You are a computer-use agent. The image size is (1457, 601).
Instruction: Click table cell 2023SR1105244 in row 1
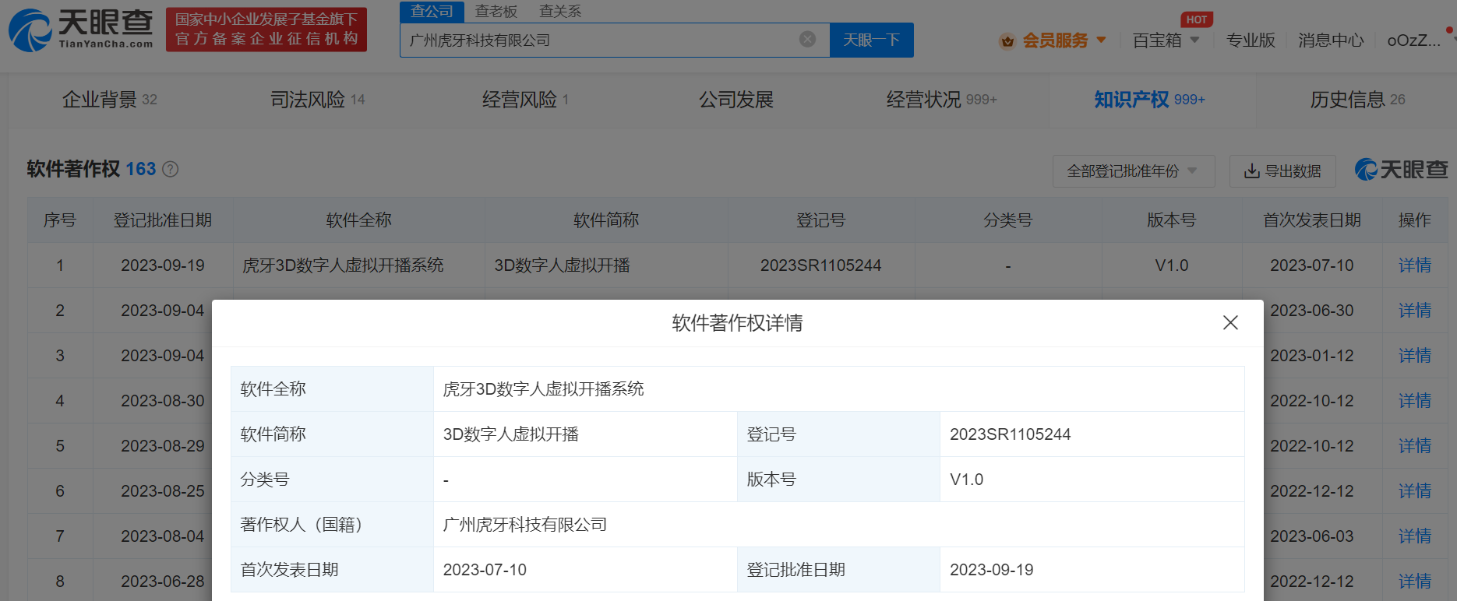click(x=821, y=265)
